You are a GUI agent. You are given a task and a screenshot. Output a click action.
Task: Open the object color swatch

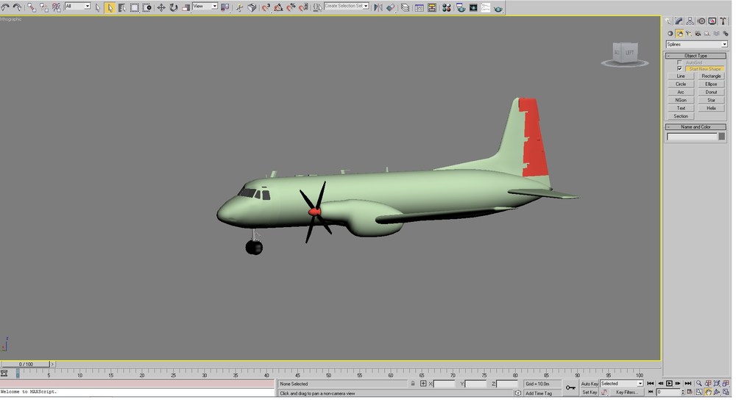(x=721, y=137)
